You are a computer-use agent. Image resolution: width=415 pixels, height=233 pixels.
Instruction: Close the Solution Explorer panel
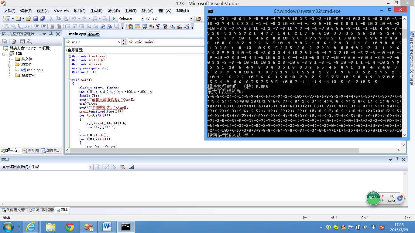pos(58,34)
